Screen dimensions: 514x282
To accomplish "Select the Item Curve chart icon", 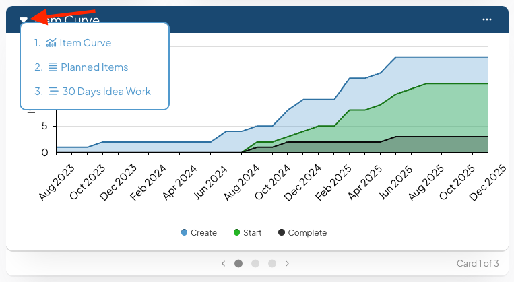I will (x=51, y=43).
